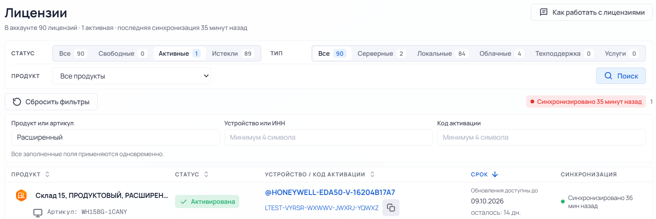This screenshot has width=656, height=219.
Task: Click the СИНХРОНИЗАЦИЯ column header
Action: tap(589, 174)
